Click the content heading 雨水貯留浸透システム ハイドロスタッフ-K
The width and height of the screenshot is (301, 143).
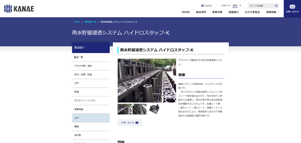click(x=157, y=50)
